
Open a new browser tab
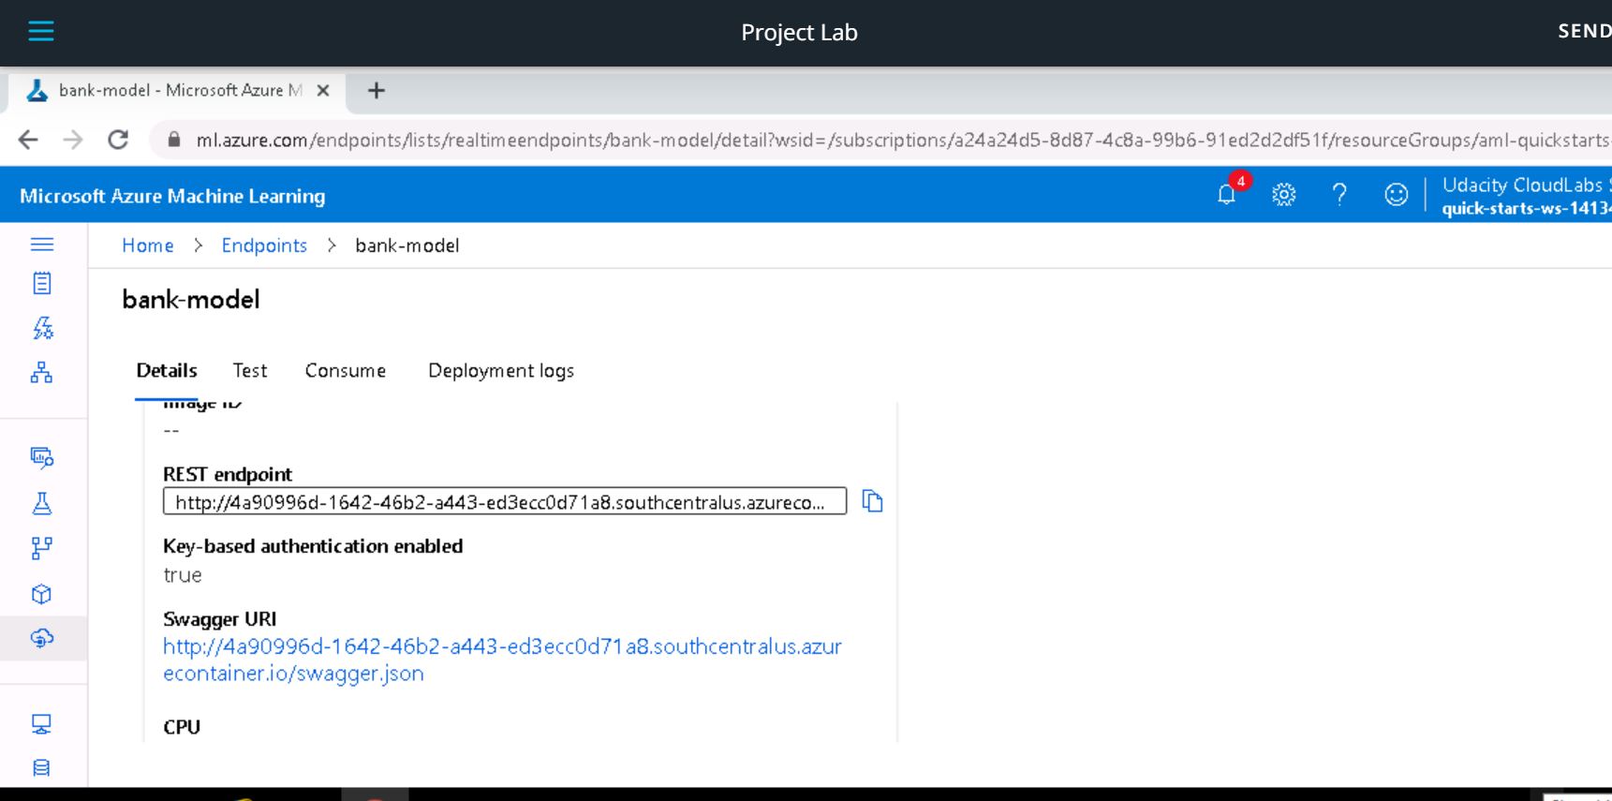click(377, 91)
